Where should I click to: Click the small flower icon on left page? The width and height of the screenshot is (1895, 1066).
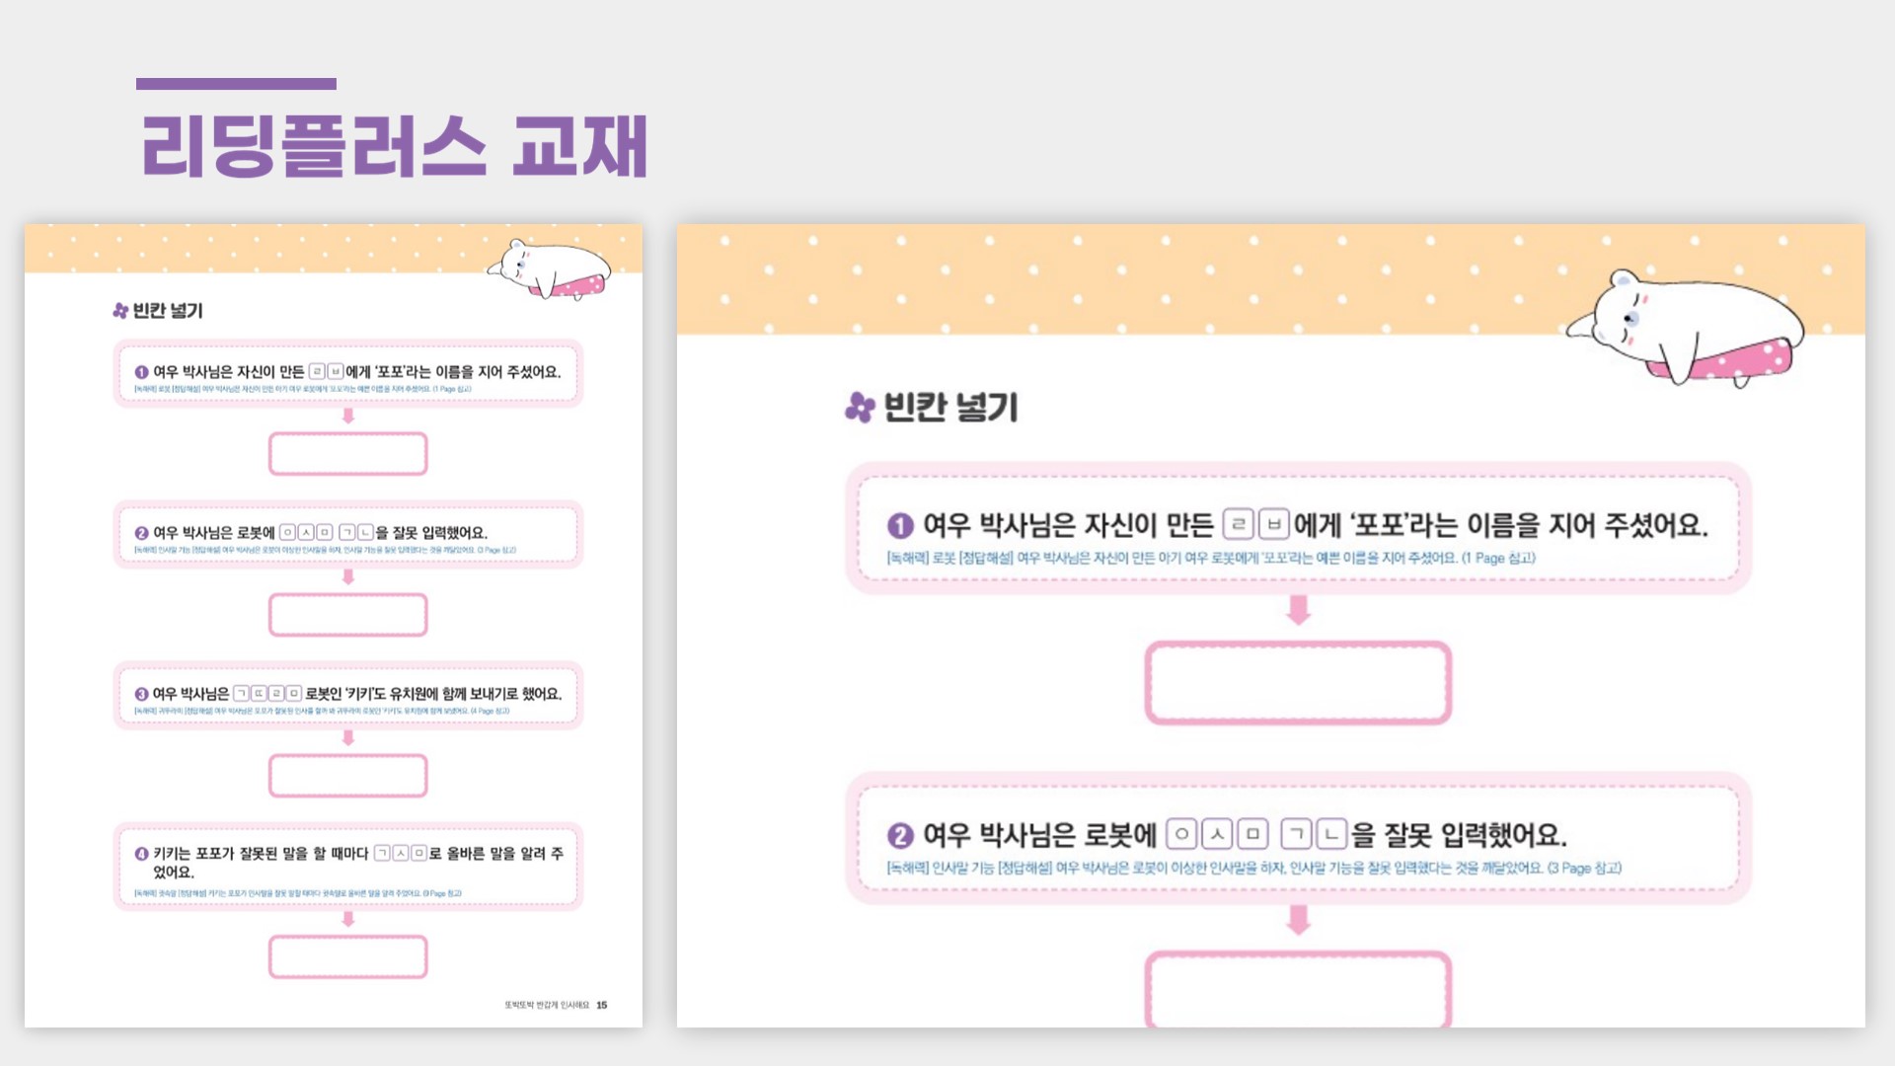(120, 311)
